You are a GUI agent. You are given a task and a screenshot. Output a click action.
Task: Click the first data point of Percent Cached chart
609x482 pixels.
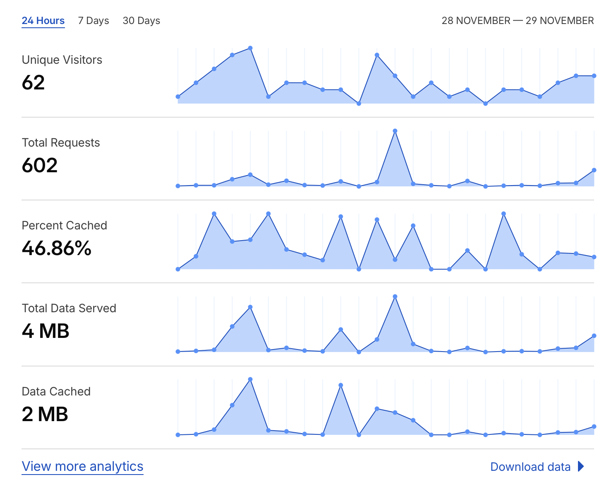coord(178,269)
